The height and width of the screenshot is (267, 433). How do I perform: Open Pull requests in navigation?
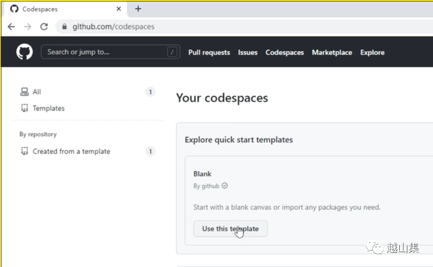209,52
